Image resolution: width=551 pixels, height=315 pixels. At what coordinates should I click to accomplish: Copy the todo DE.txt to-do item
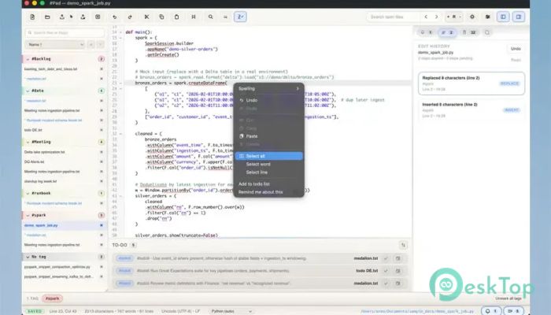point(398,271)
